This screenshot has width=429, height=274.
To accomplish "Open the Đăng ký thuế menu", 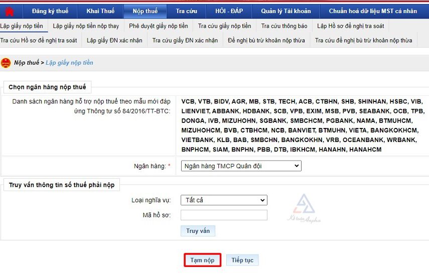I will click(49, 11).
